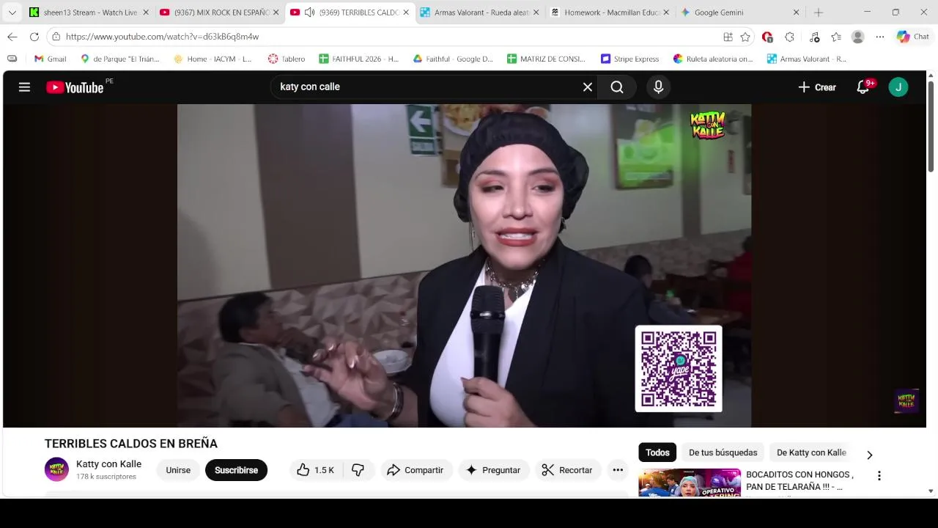Open FAITHFUL 2026 bookmark

pos(359,59)
